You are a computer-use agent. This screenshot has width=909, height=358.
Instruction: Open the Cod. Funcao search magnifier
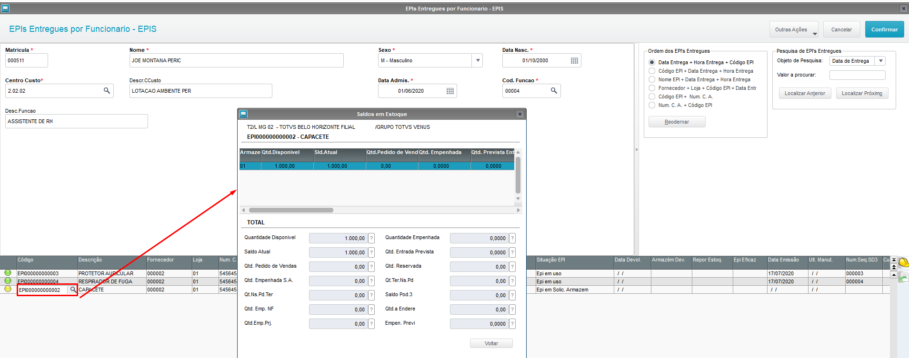pyautogui.click(x=554, y=90)
